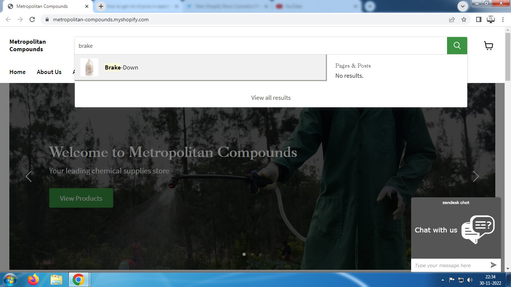Screen dimensions: 511x287
Task: Select the Brake-Down search suggestion
Action: (x=201, y=68)
